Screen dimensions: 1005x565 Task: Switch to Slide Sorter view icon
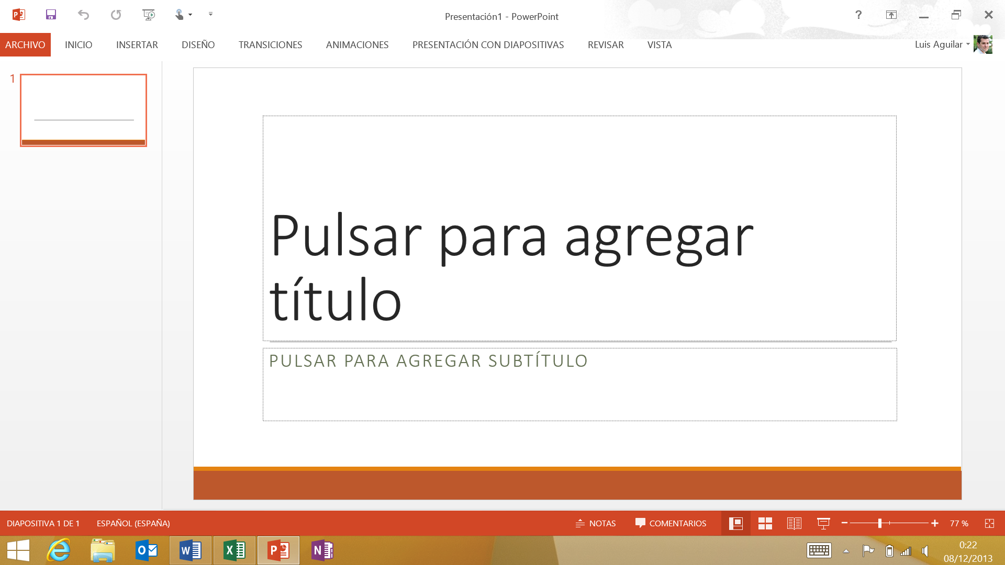[765, 523]
